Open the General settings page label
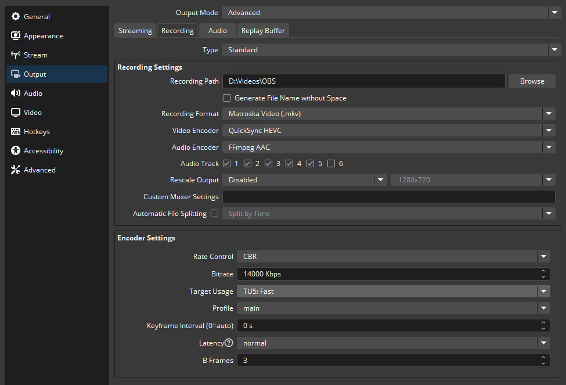Screen dimensions: 566x385 point(37,17)
